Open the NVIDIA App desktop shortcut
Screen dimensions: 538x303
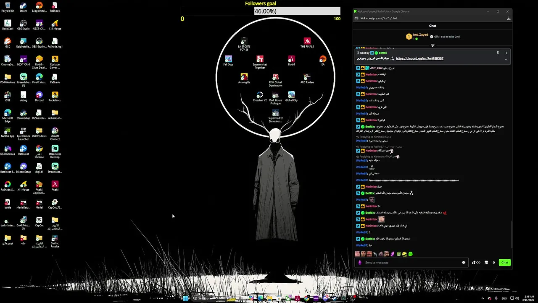pyautogui.click(x=8, y=132)
